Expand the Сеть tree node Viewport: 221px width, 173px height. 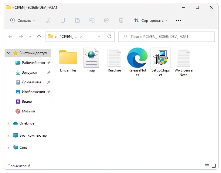pyautogui.click(x=8, y=148)
